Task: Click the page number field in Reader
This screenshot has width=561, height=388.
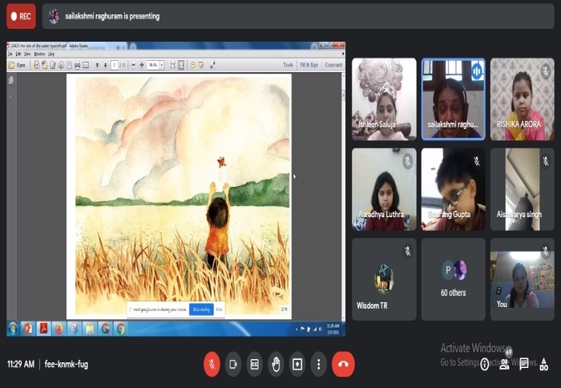Action: coord(114,65)
